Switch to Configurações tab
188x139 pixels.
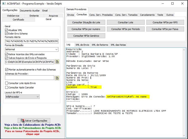coord(10,10)
